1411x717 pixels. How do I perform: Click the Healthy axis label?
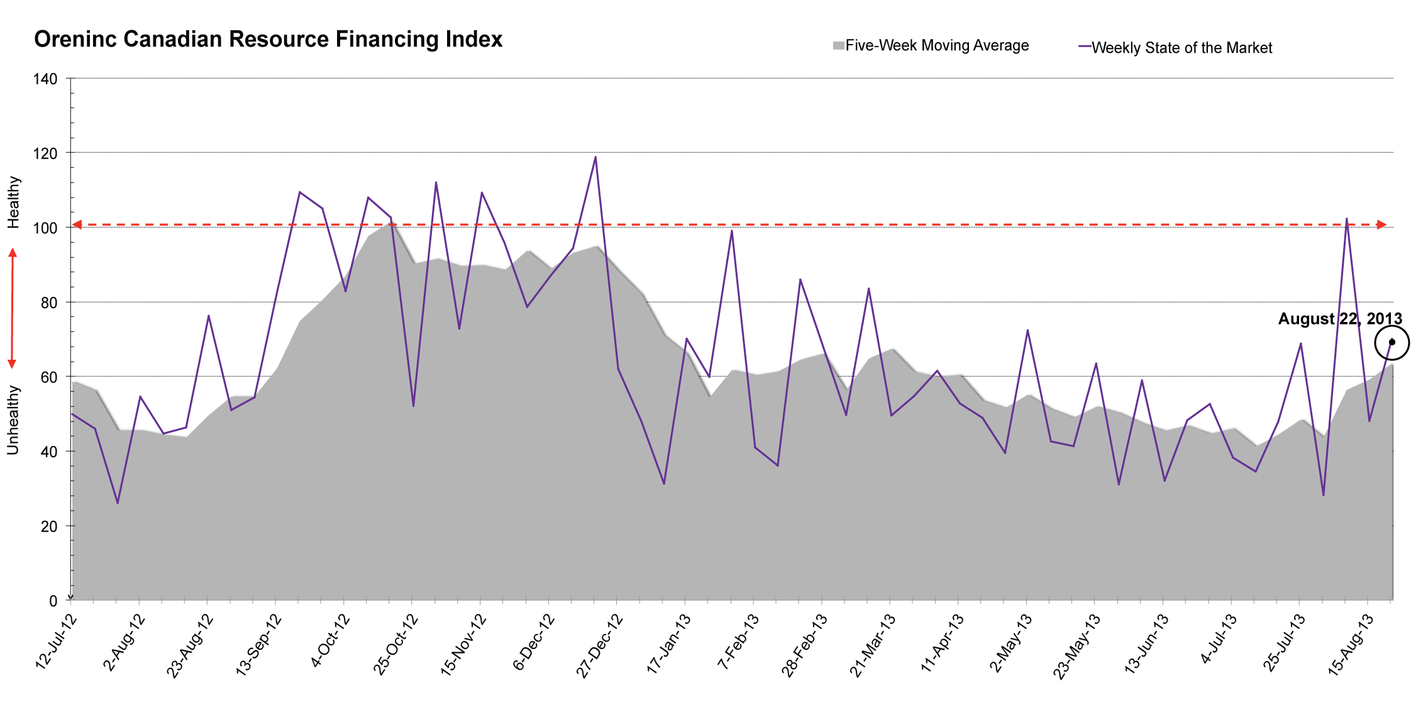pos(13,202)
